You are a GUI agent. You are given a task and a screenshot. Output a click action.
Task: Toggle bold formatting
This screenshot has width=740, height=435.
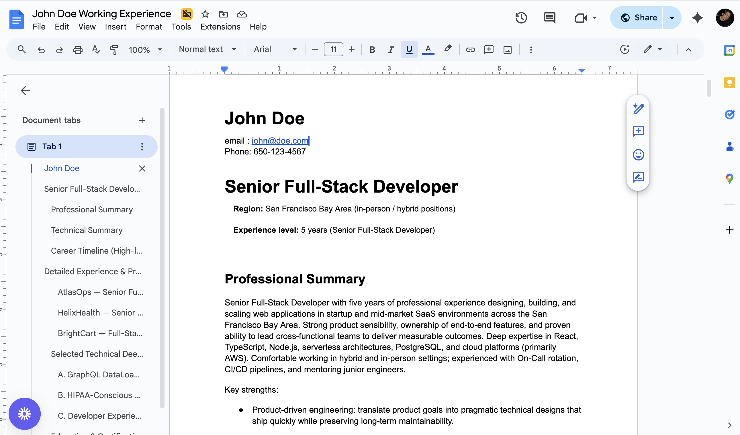click(372, 50)
